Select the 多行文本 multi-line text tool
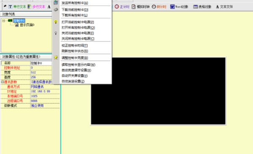 36,7
